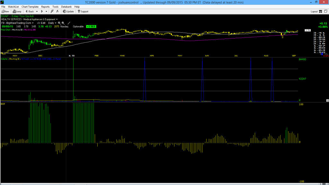
Task: Open the Back history dropdown arrow
Action: pos(37,12)
